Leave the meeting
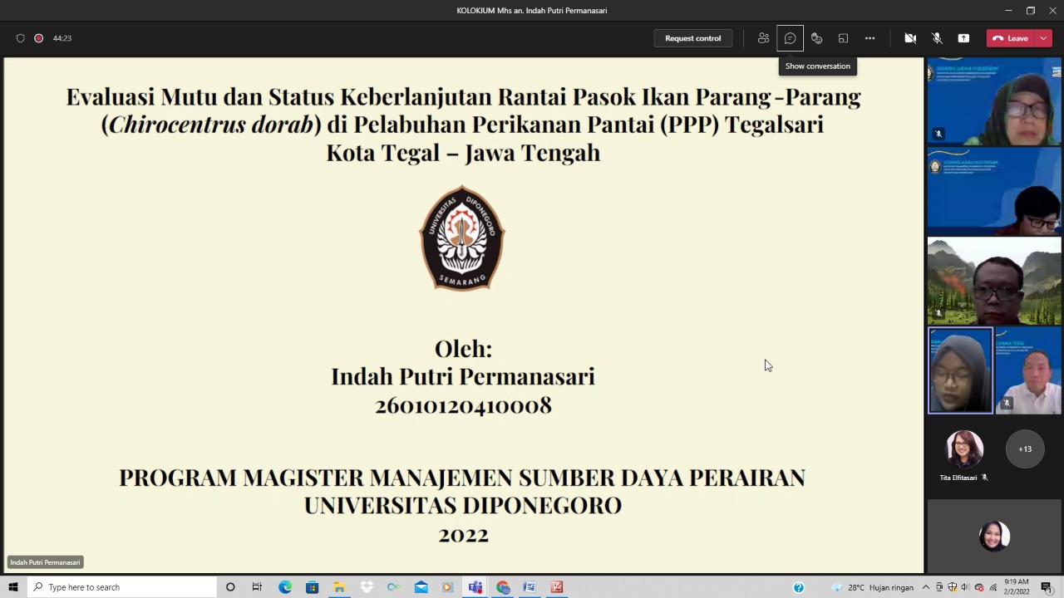This screenshot has width=1064, height=598. [x=1010, y=38]
